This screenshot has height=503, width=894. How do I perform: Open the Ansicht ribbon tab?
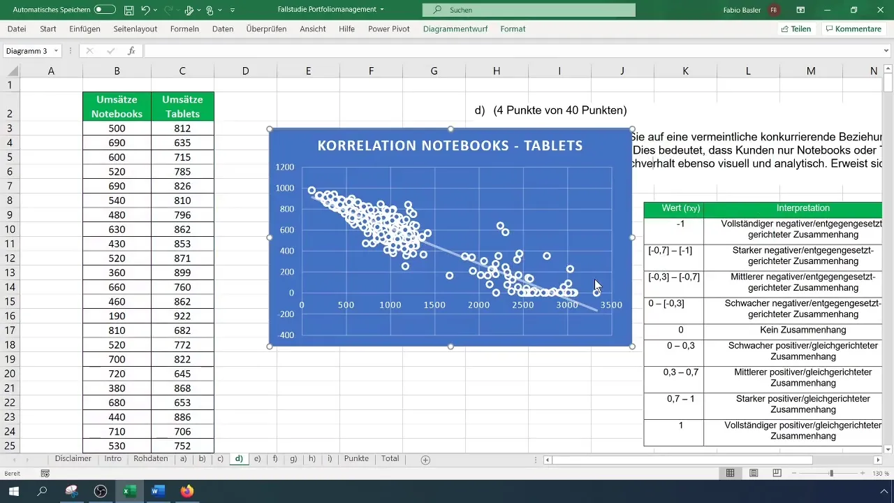[313, 29]
